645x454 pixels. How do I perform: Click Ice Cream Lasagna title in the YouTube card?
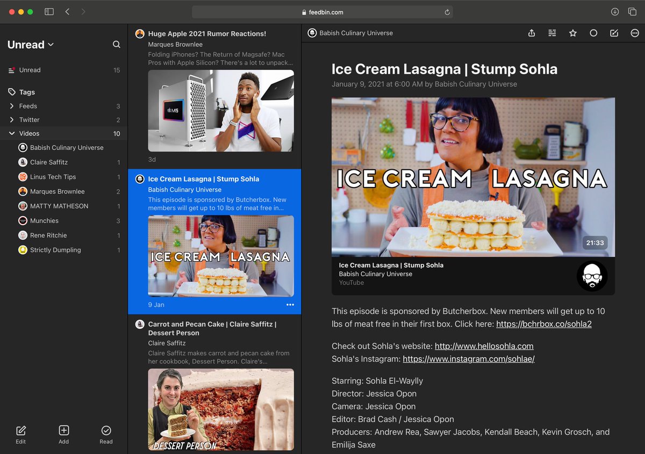point(391,265)
